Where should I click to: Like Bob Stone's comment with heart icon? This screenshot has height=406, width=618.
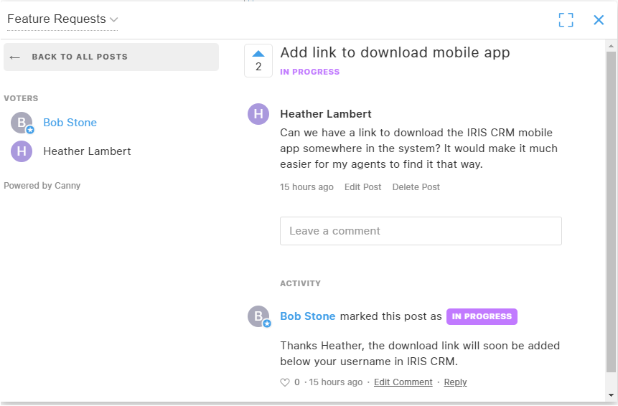pyautogui.click(x=285, y=382)
